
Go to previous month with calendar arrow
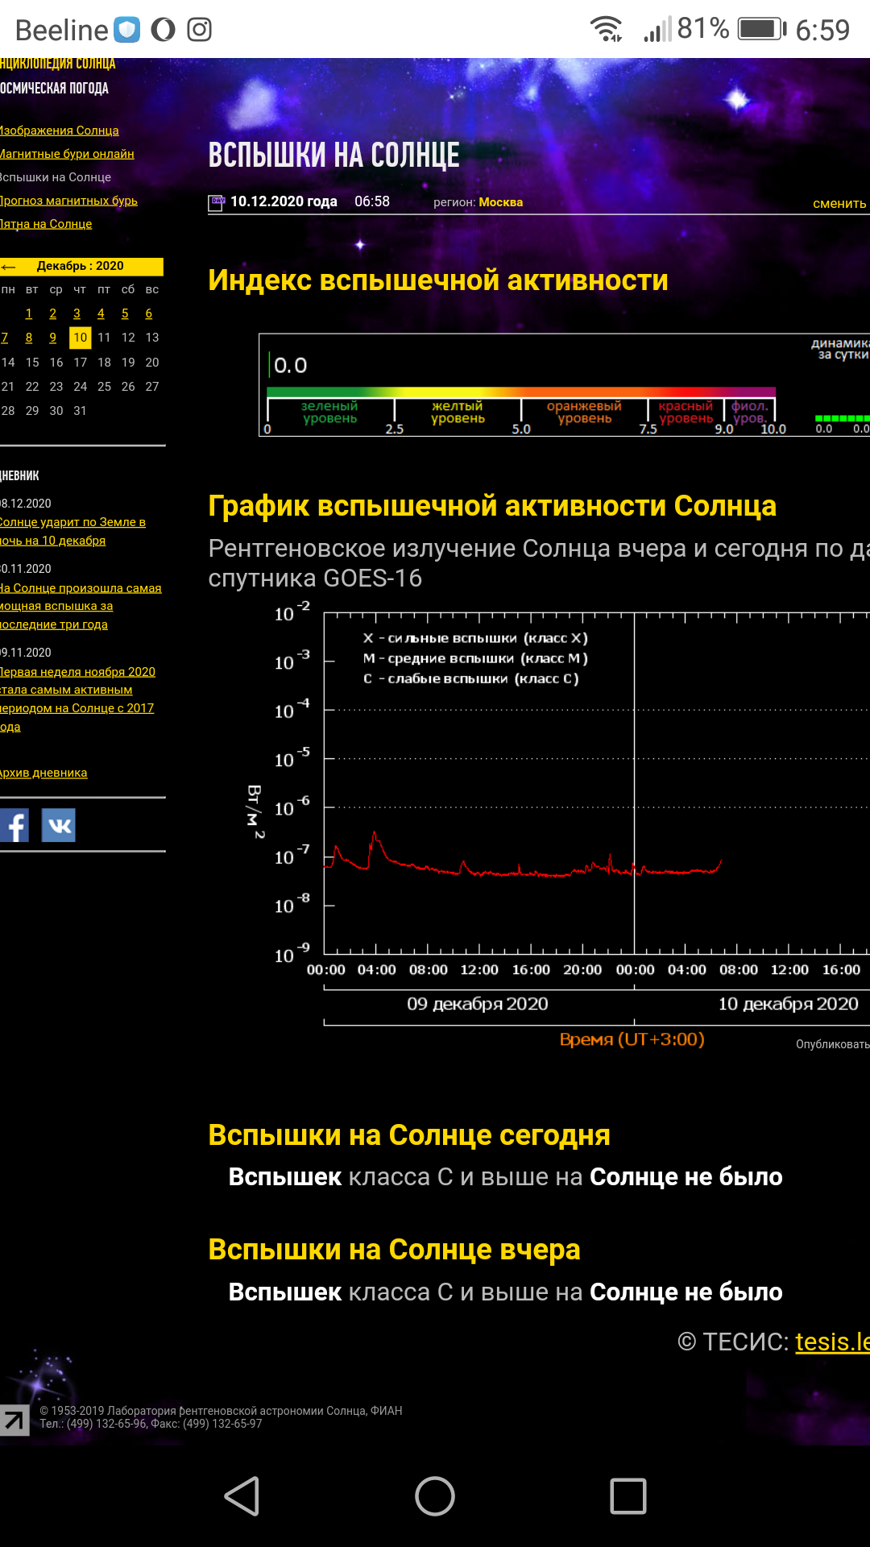tap(10, 267)
